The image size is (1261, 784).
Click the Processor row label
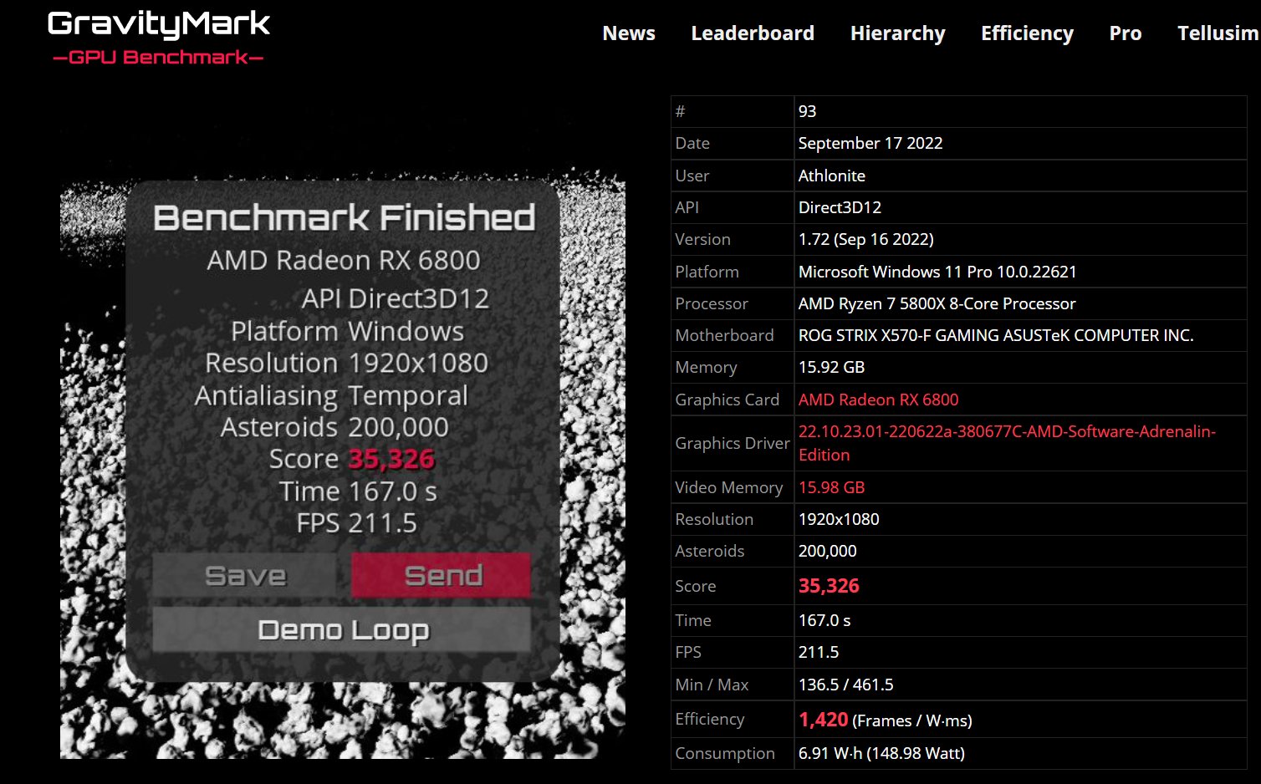coord(711,303)
